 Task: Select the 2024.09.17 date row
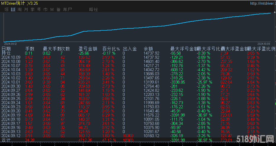pyautogui.click(x=11, y=123)
